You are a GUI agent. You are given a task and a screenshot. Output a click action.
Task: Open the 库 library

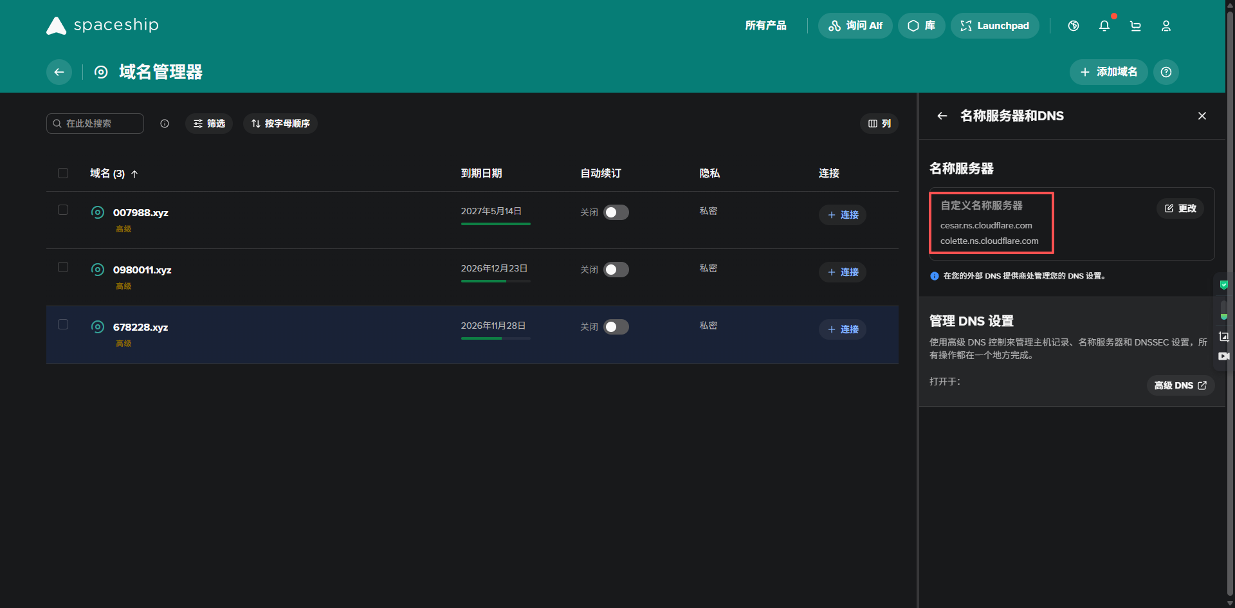tap(921, 26)
